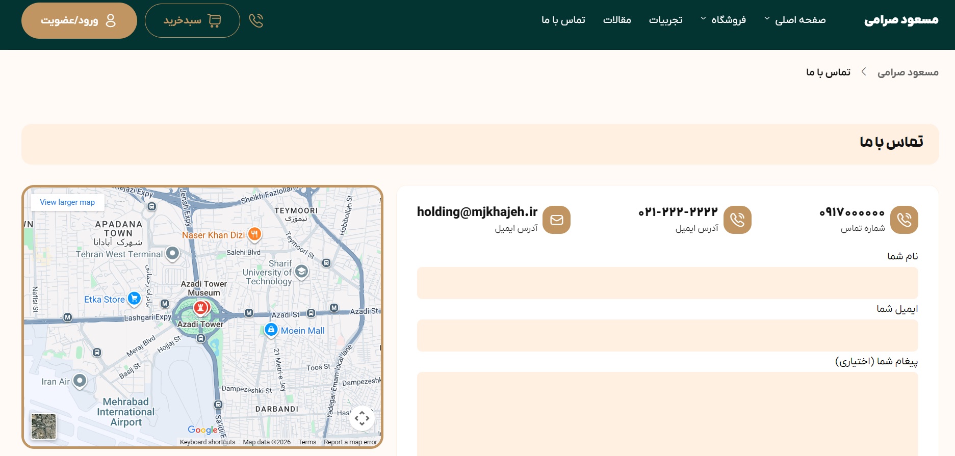This screenshot has height=456, width=955.
Task: Click the phone icon in the header
Action: 256,20
